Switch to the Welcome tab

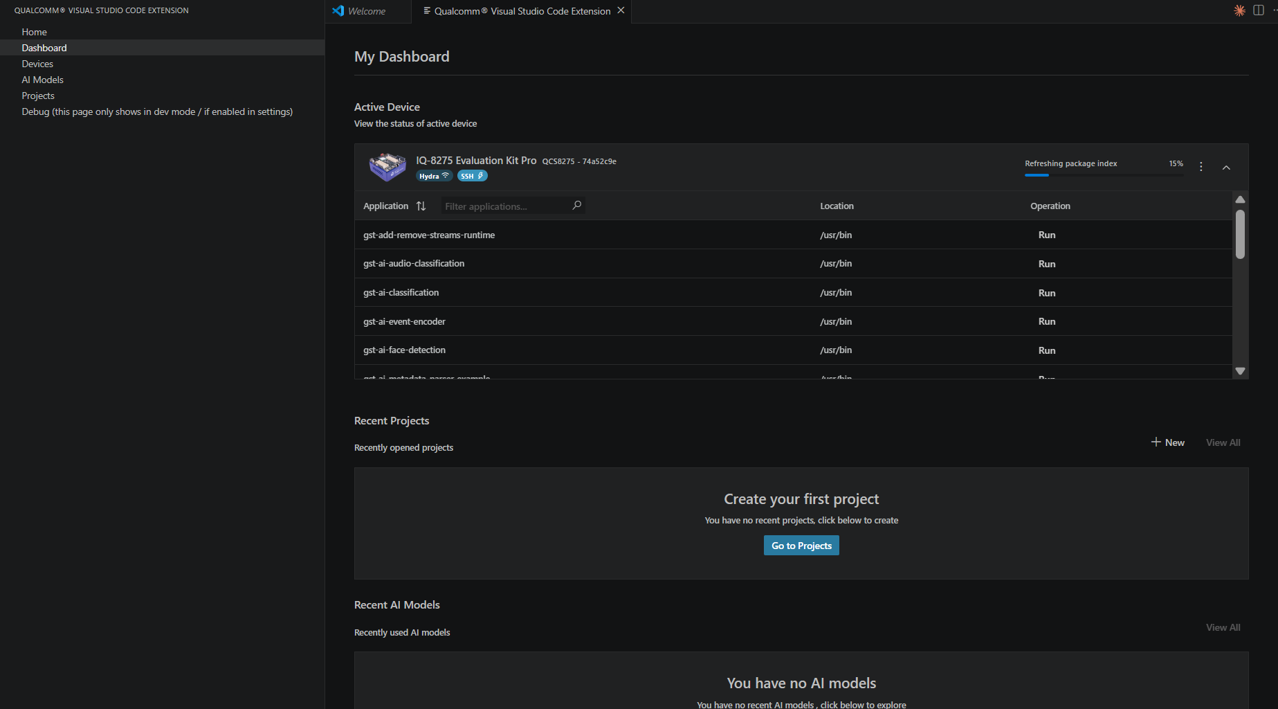[x=367, y=11]
